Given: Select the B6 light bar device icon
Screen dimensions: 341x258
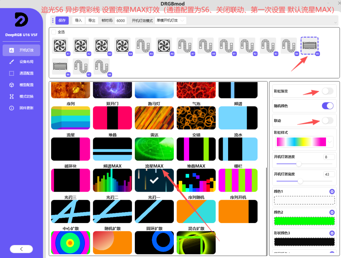Looking at the screenshot, I should [60, 67].
